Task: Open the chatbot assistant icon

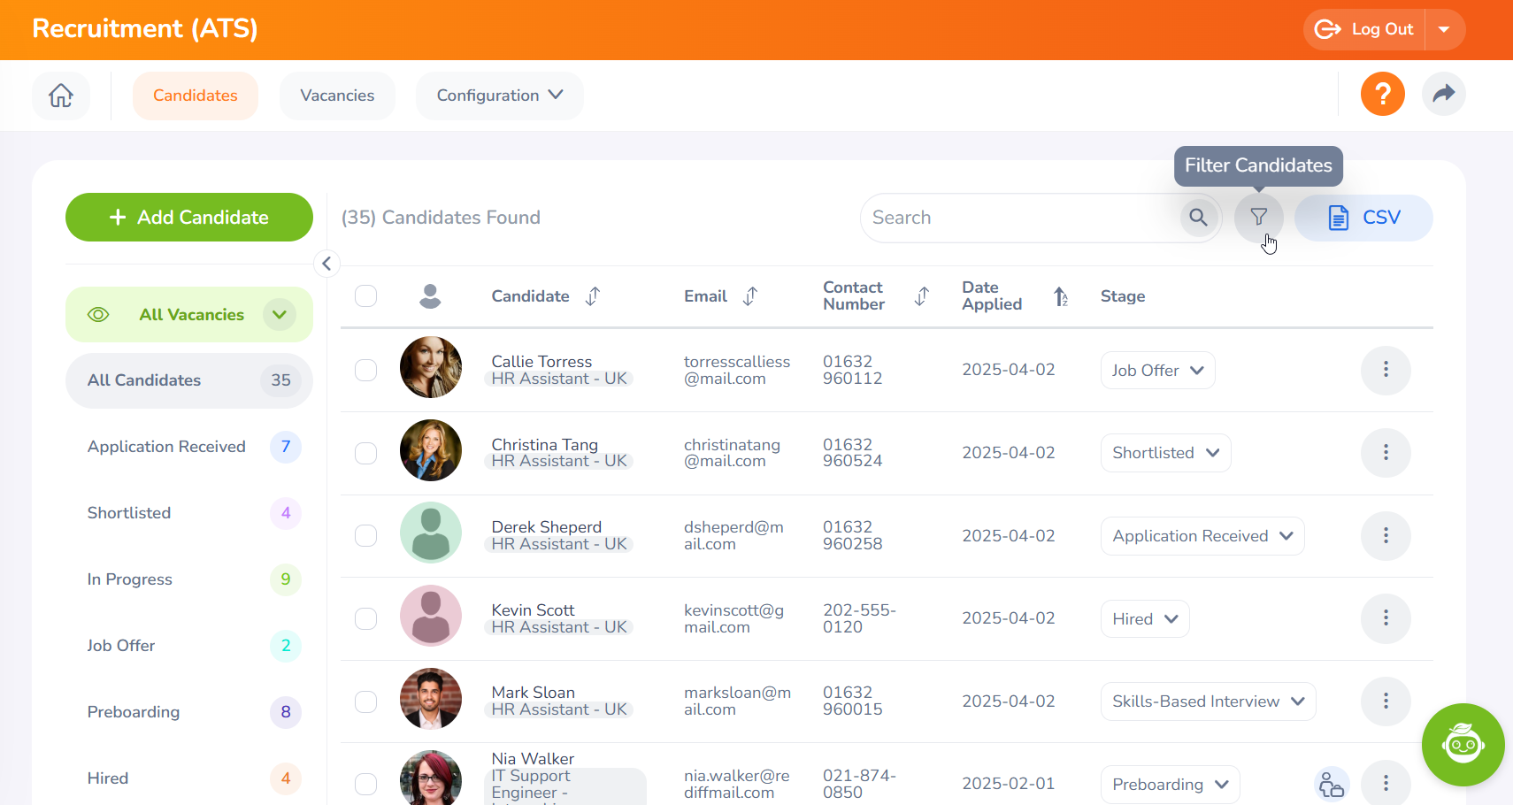Action: 1463,745
